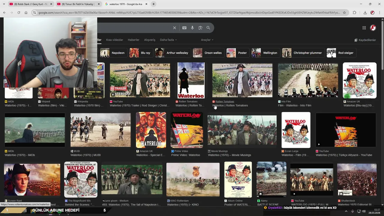Image resolution: width=384 pixels, height=216 pixels.
Task: Filter images by Christopher plummer chip
Action: tap(303, 53)
